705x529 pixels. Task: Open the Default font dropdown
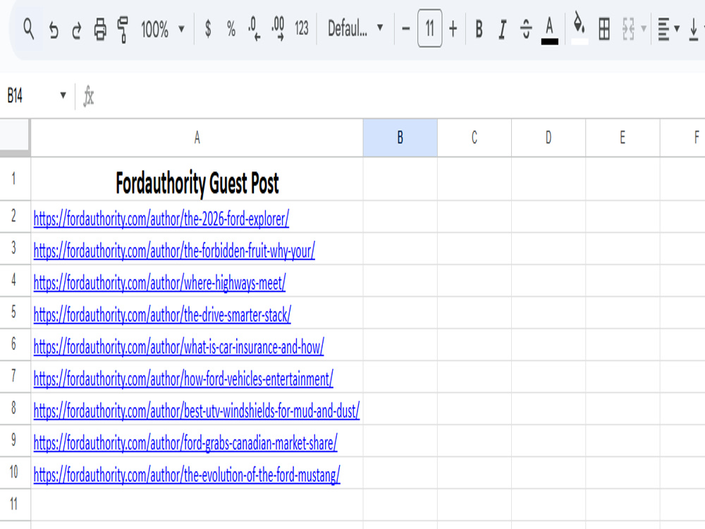[x=355, y=29]
